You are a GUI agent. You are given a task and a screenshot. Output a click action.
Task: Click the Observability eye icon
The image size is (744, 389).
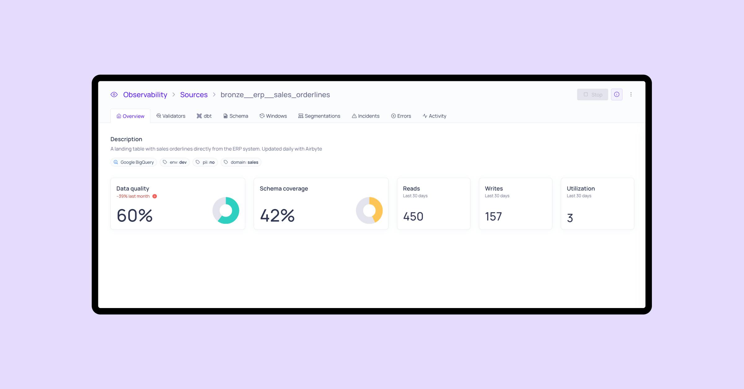(x=114, y=94)
